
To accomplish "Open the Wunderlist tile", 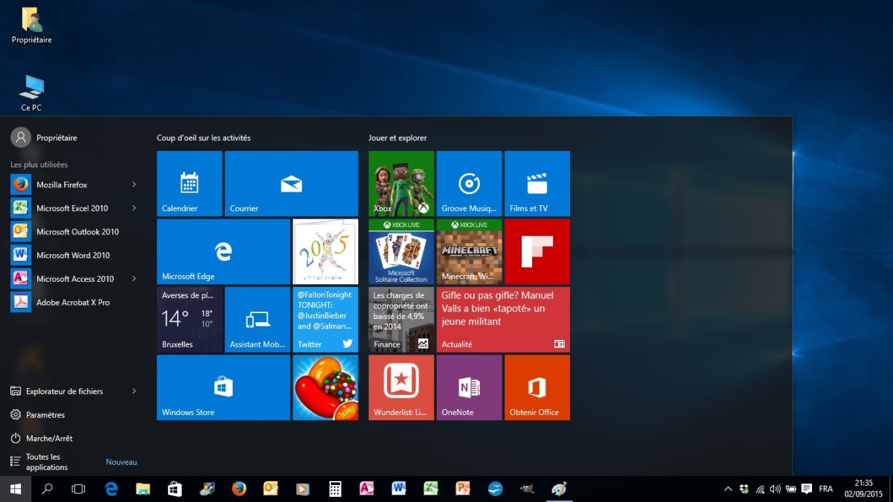I will click(401, 387).
